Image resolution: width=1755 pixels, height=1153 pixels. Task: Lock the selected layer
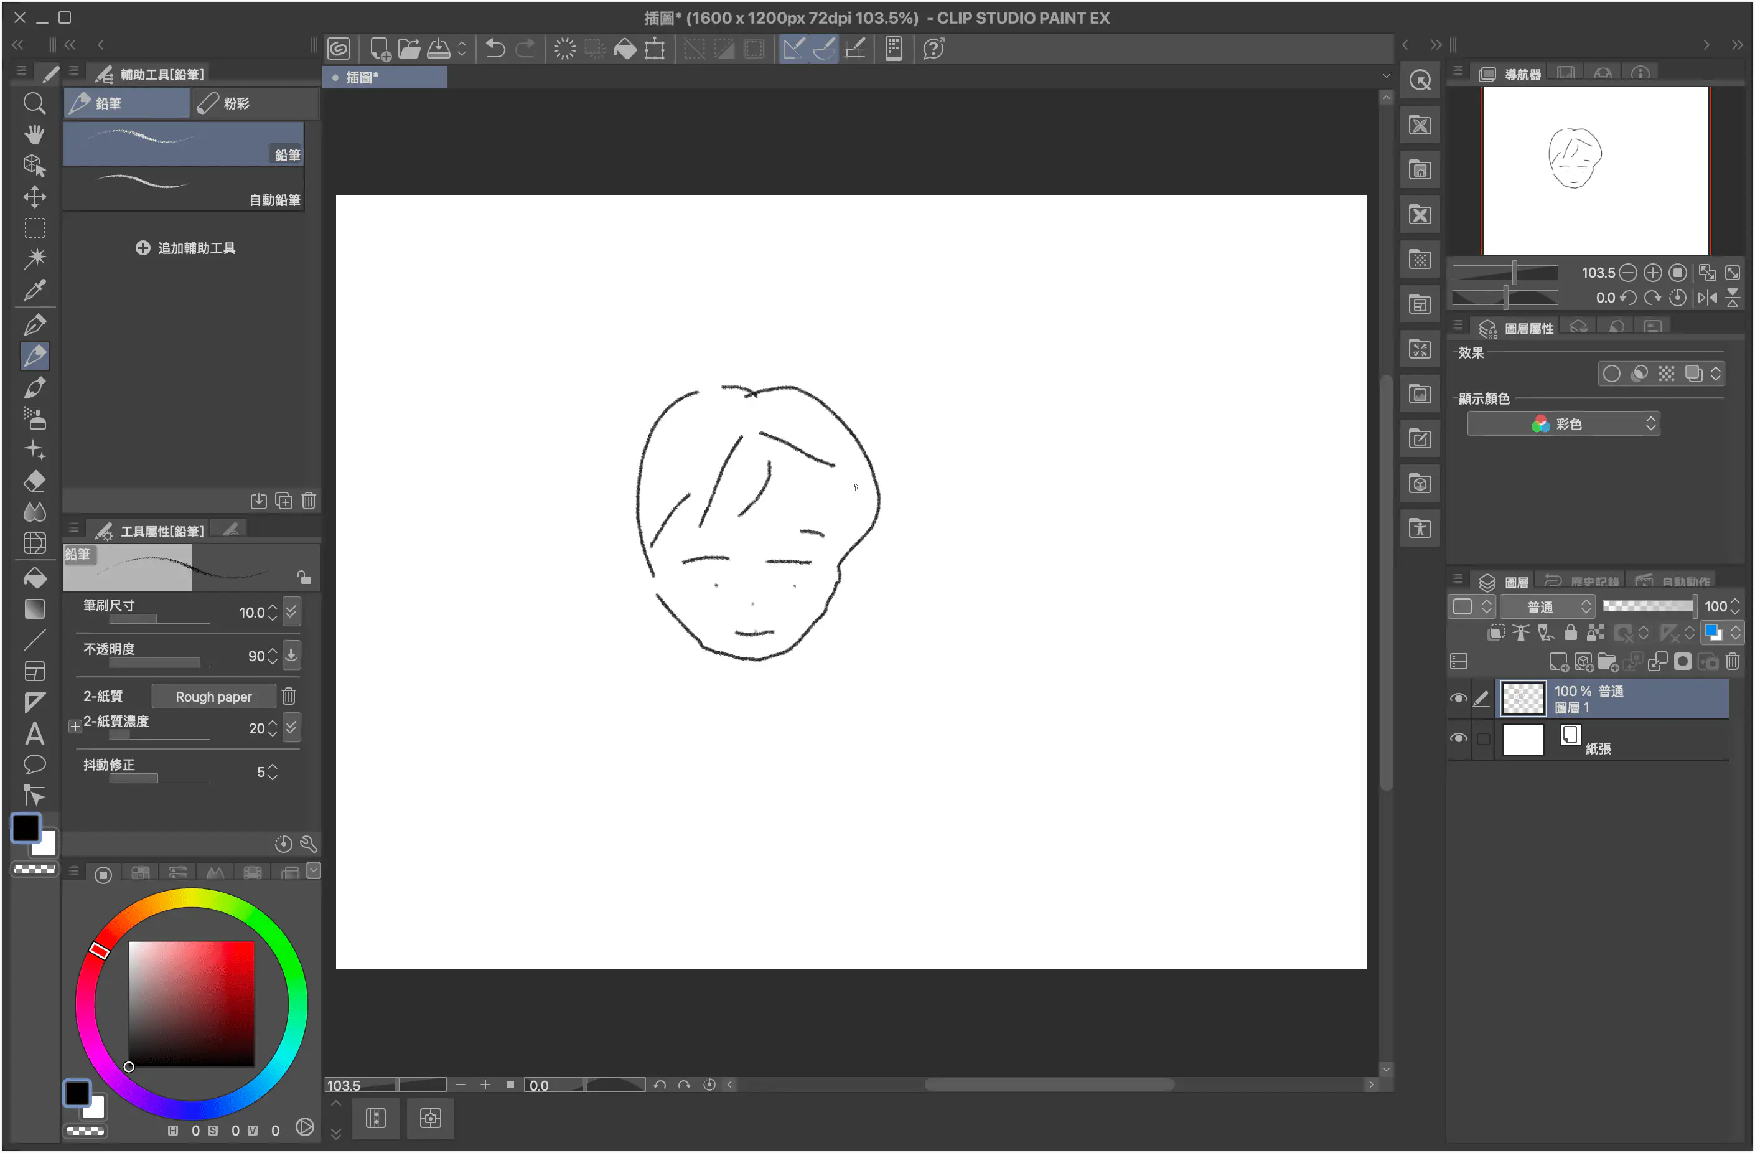click(1571, 633)
